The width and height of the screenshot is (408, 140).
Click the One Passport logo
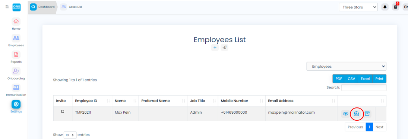pos(16,7)
